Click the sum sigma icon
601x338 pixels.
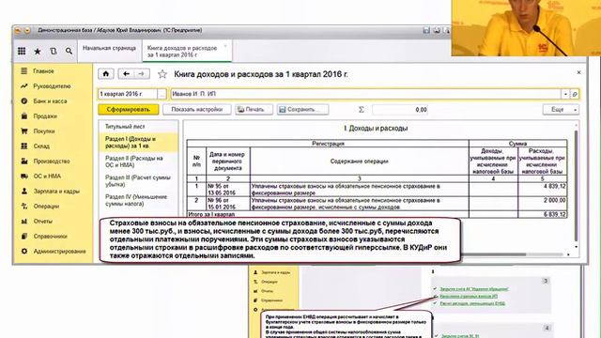pos(361,110)
